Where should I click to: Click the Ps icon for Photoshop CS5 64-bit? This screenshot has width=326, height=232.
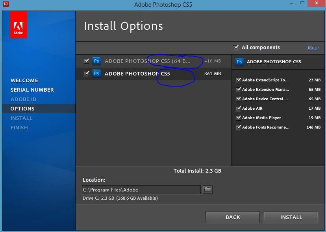point(96,61)
